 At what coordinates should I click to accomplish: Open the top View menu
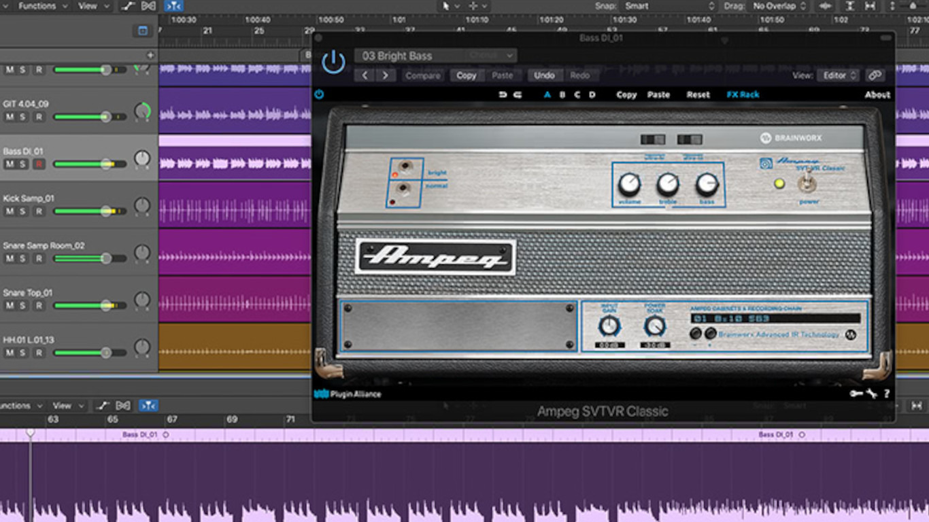[92, 6]
